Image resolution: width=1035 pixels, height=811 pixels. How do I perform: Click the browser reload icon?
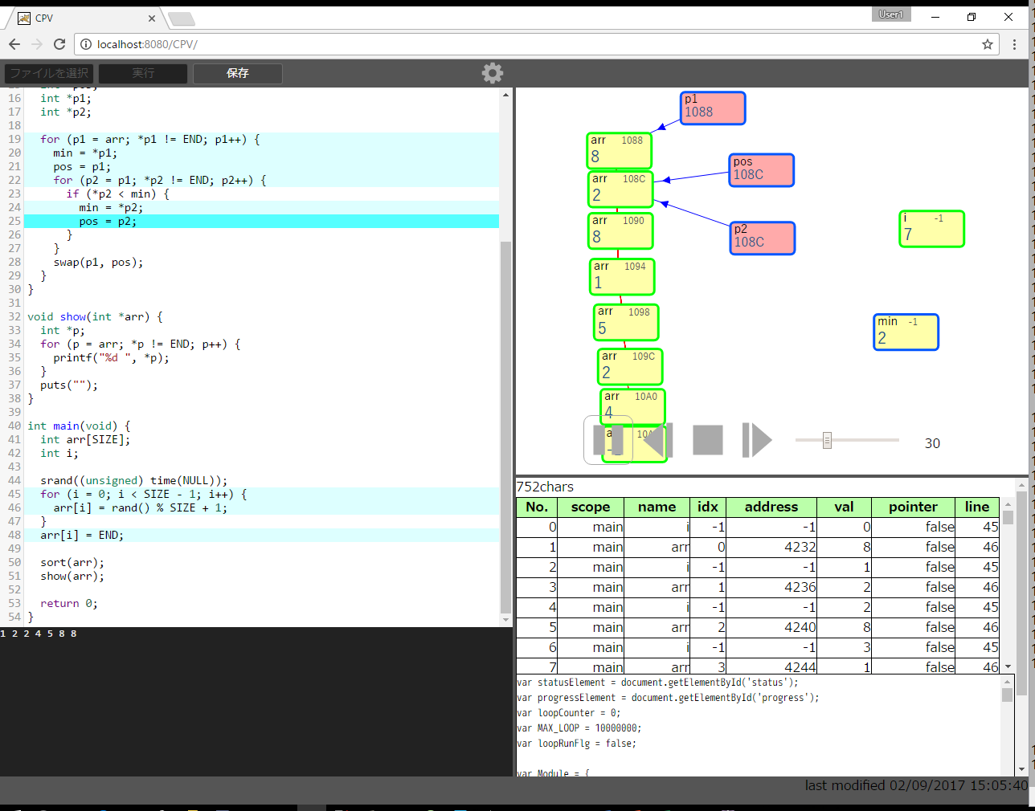coord(59,44)
